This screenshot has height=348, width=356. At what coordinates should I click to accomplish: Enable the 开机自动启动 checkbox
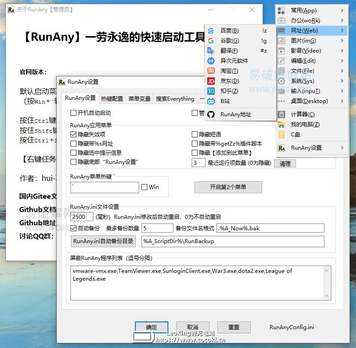[x=73, y=113]
